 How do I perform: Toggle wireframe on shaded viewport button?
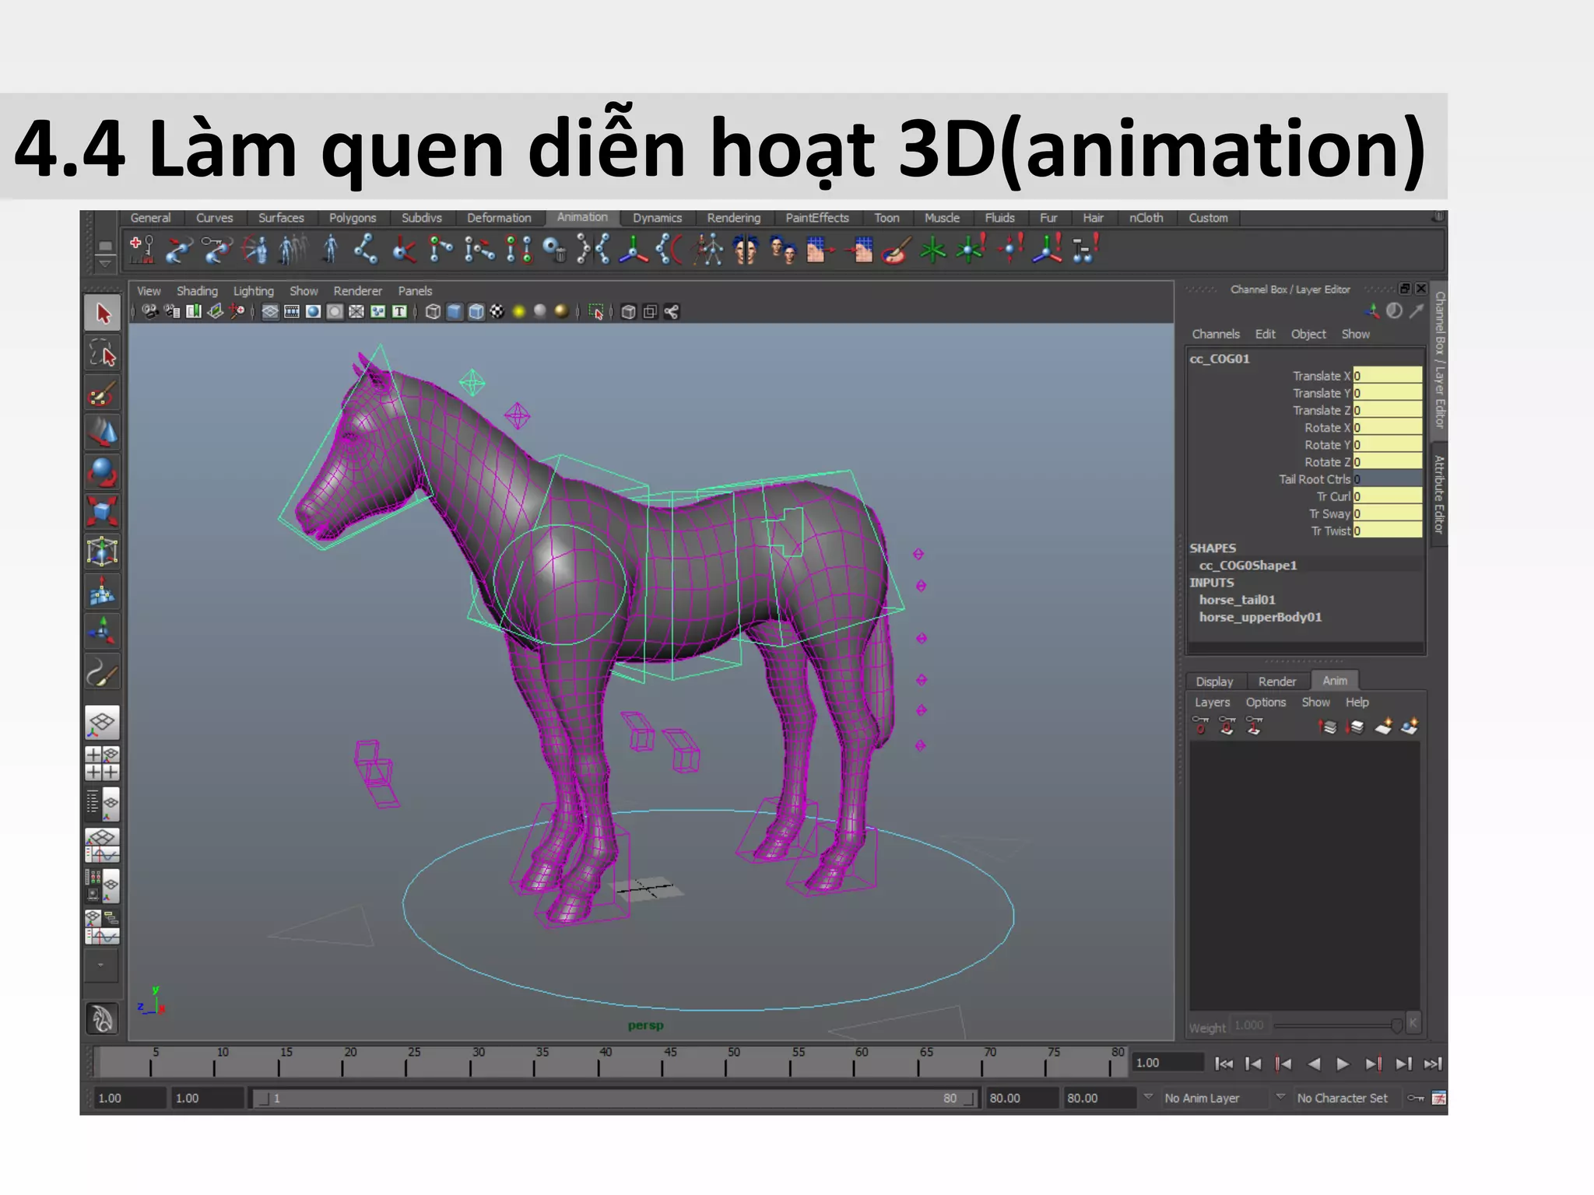tap(476, 312)
